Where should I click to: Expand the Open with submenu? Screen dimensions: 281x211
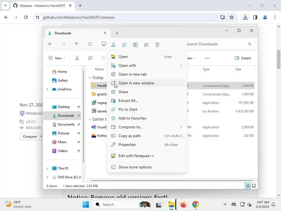[147, 65]
